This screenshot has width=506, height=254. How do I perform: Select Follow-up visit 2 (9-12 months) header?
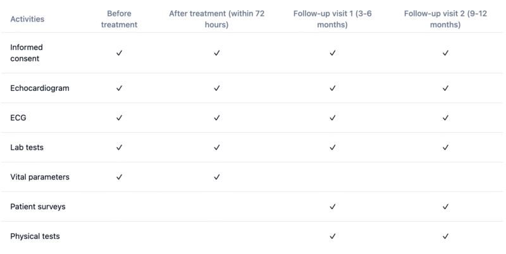pos(445,19)
